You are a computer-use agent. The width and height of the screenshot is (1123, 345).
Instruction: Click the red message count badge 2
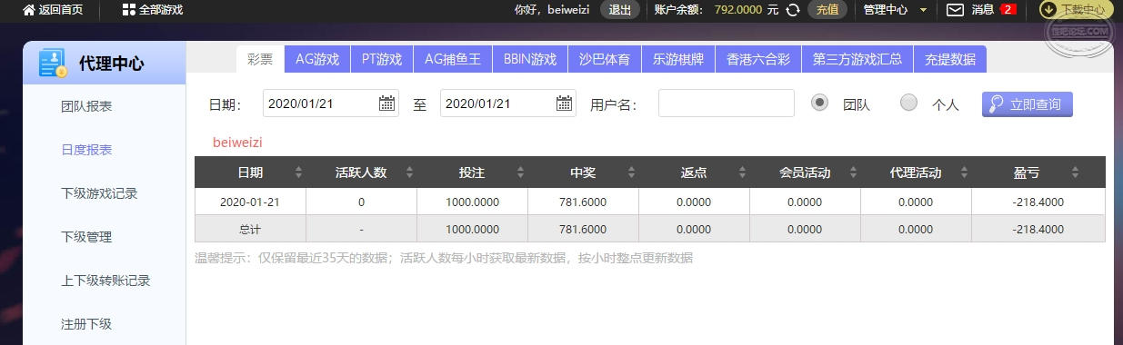coord(1008,10)
